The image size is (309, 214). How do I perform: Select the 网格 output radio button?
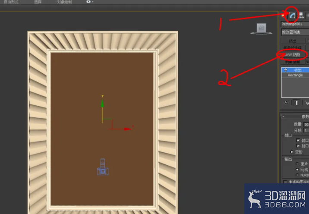point(297,170)
